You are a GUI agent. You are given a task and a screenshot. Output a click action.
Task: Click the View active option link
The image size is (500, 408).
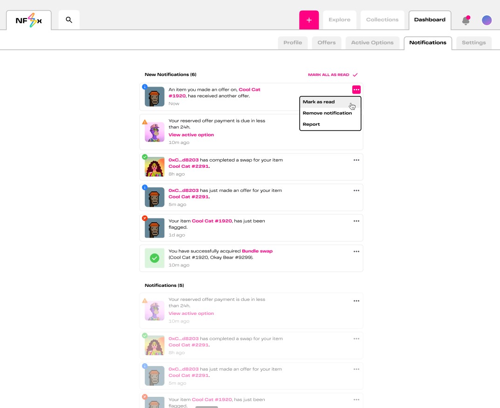click(x=191, y=135)
